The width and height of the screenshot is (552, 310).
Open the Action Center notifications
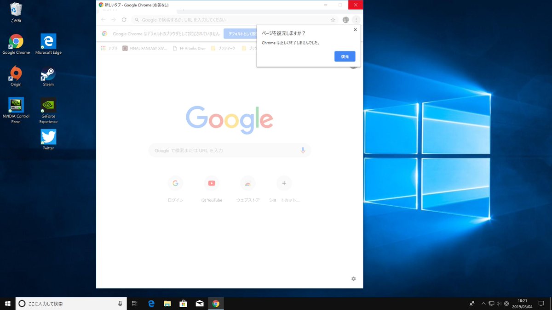point(541,304)
